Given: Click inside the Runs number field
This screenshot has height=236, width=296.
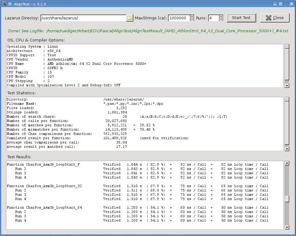Looking at the screenshot, I should [x=213, y=18].
